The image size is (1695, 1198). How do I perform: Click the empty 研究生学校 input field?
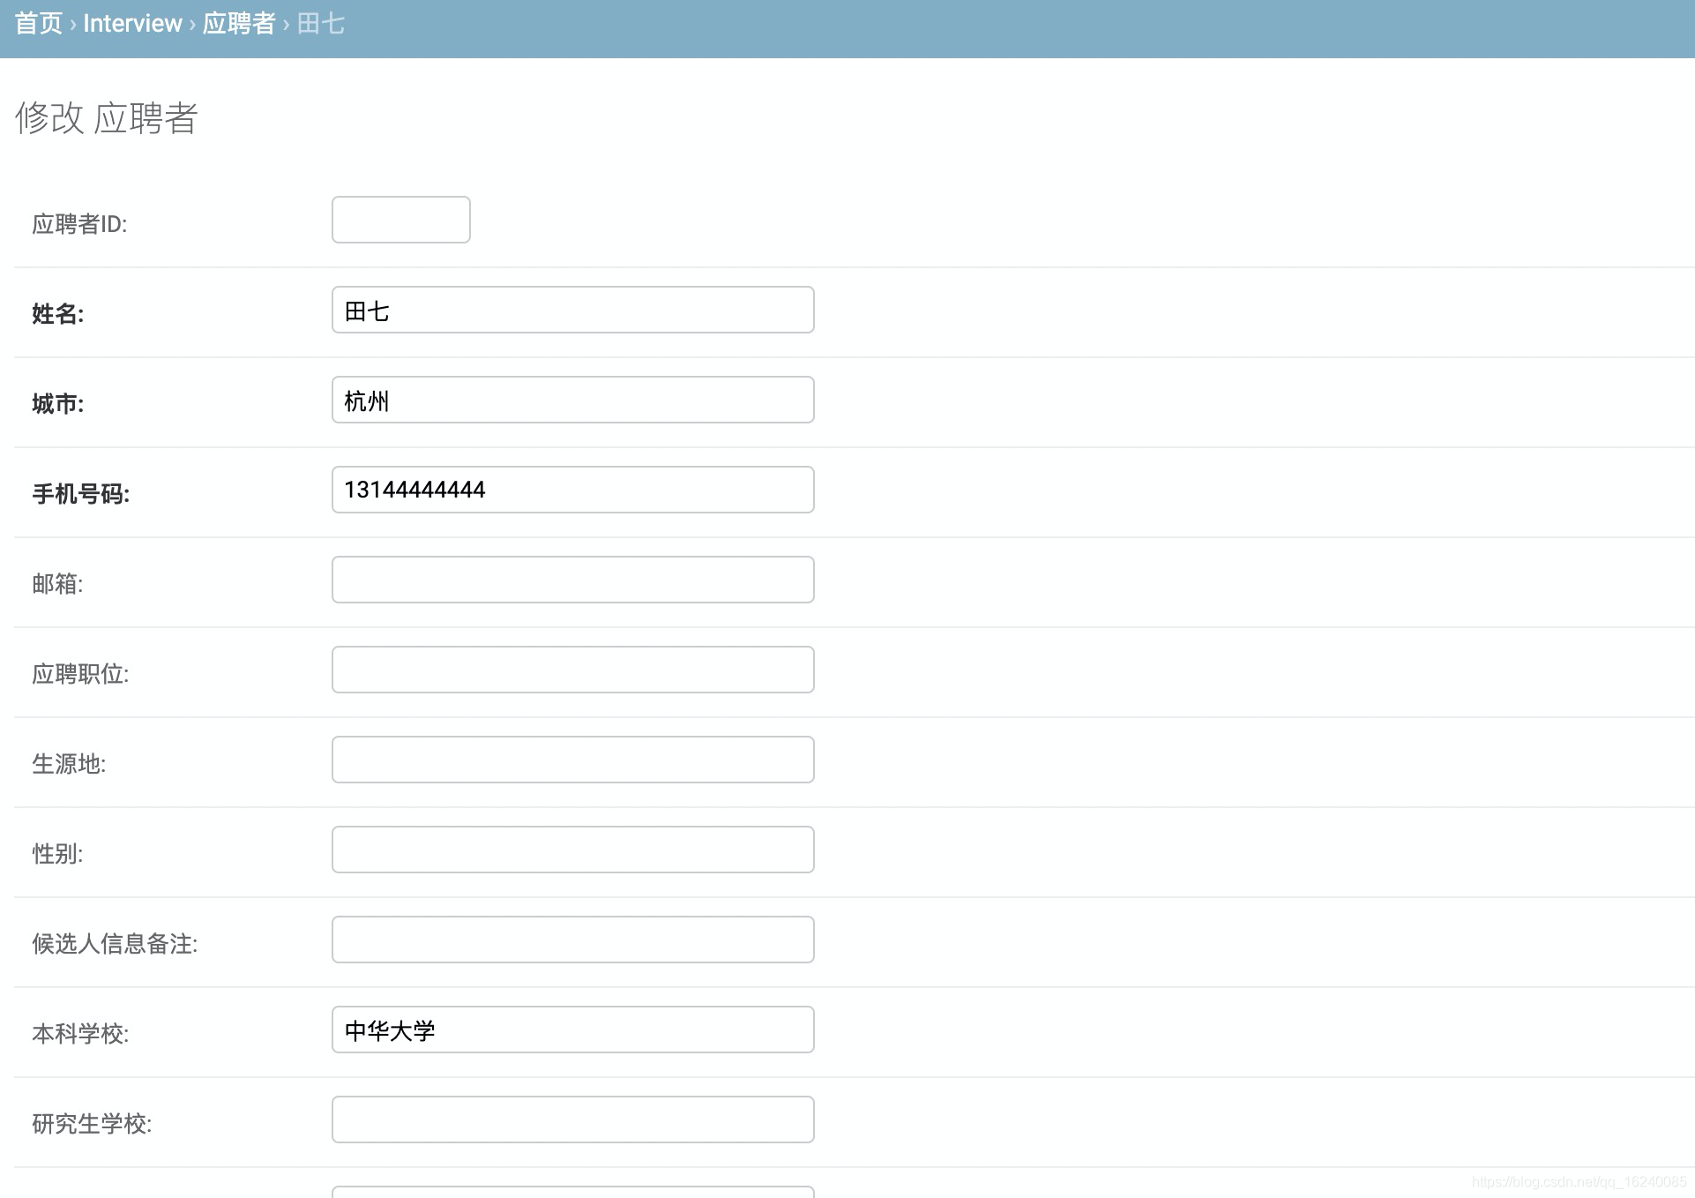click(x=572, y=1119)
